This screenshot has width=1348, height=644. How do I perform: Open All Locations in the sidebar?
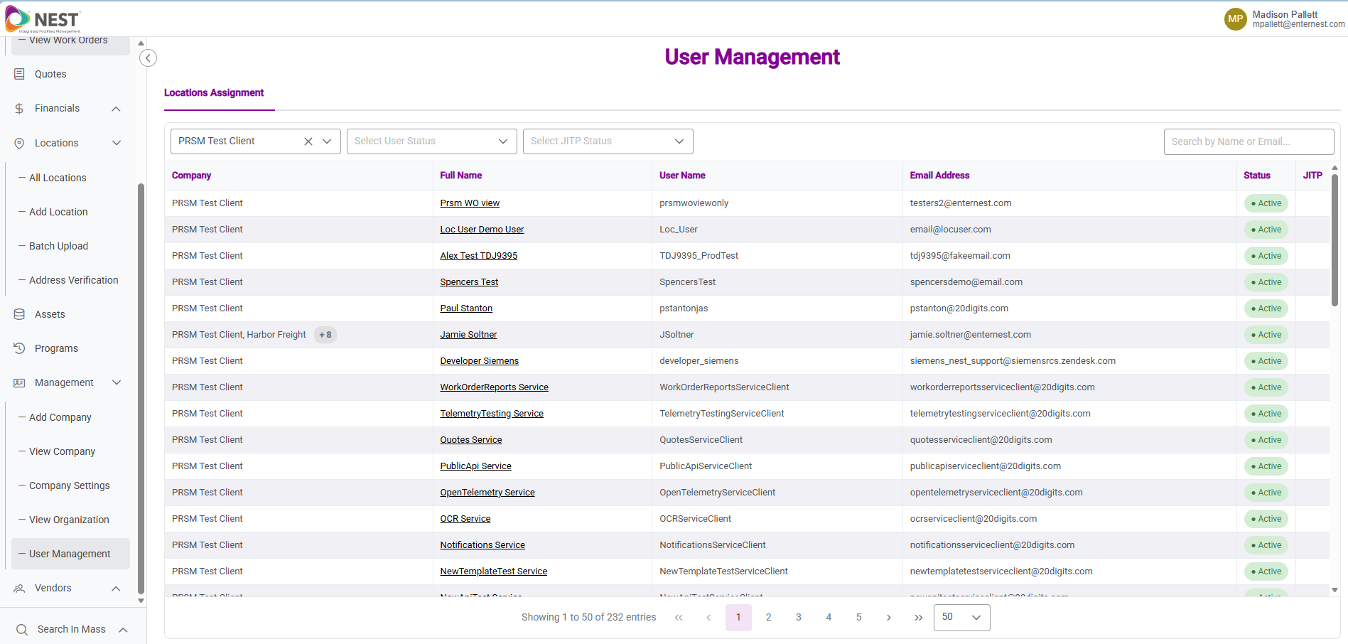click(58, 178)
